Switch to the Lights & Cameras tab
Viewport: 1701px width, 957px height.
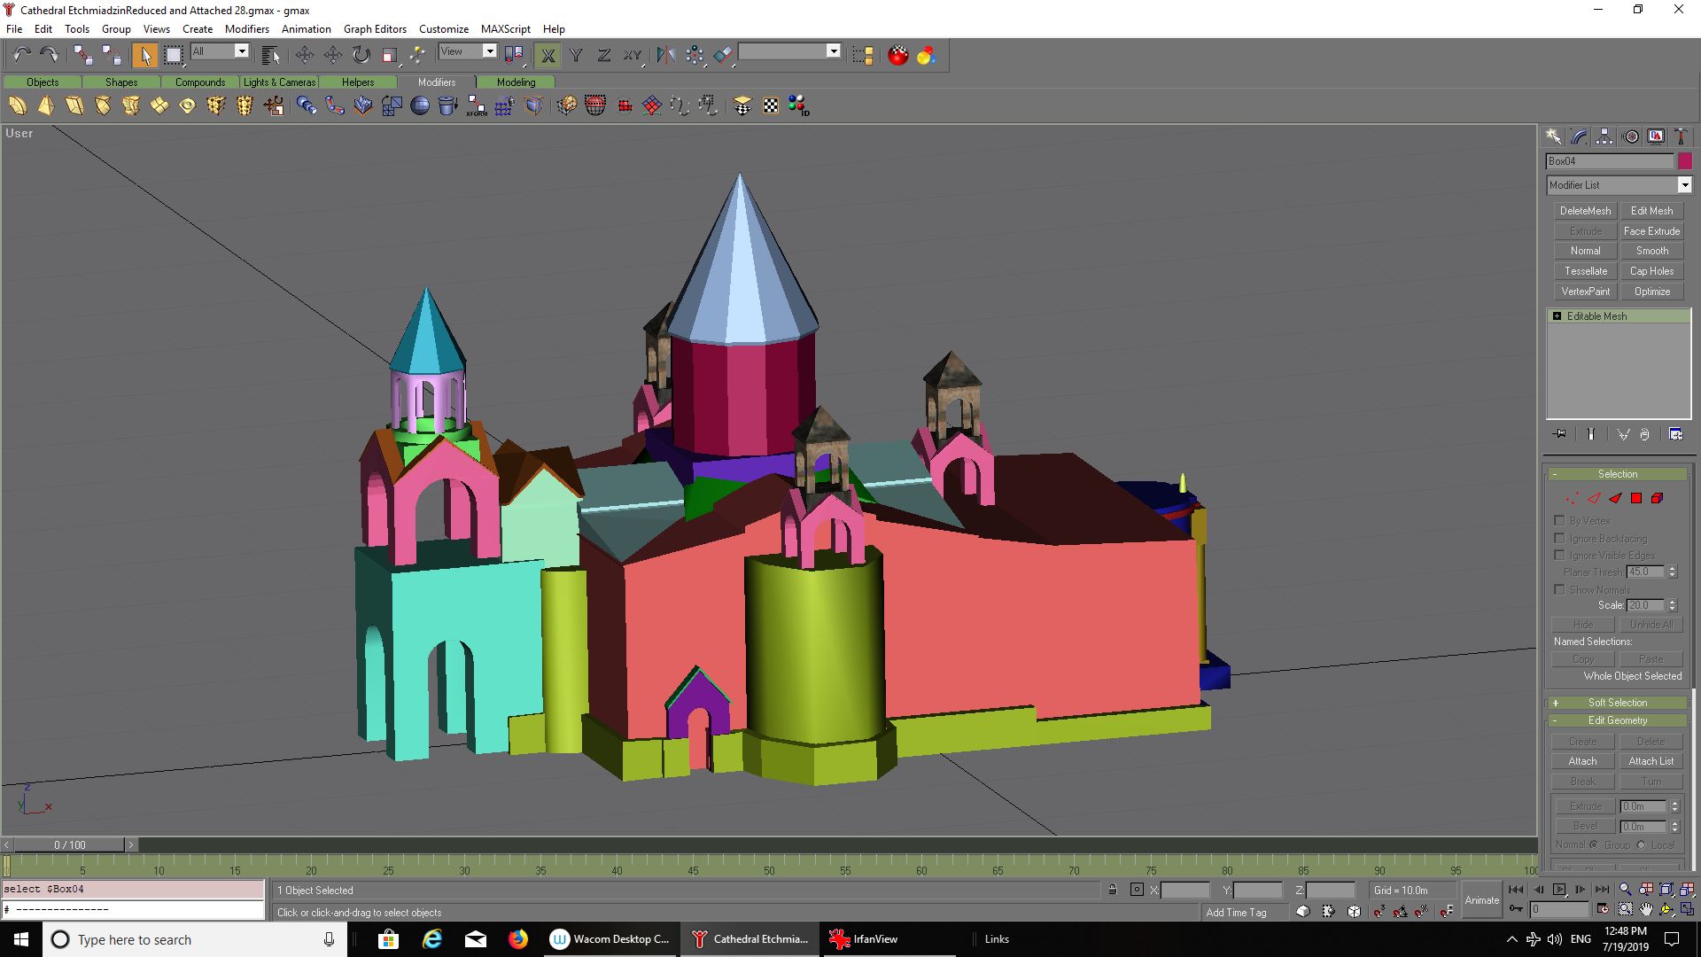279,82
